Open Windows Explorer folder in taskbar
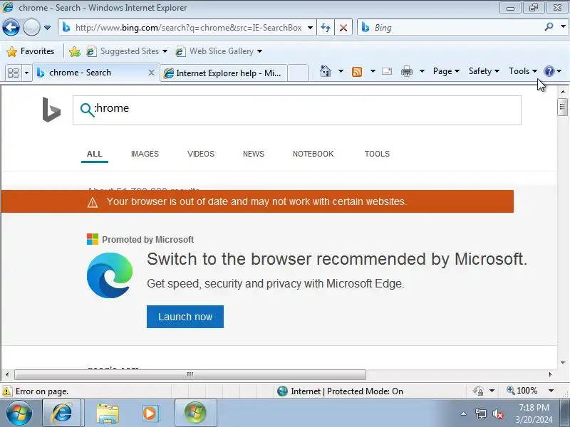The width and height of the screenshot is (570, 427). tap(108, 413)
